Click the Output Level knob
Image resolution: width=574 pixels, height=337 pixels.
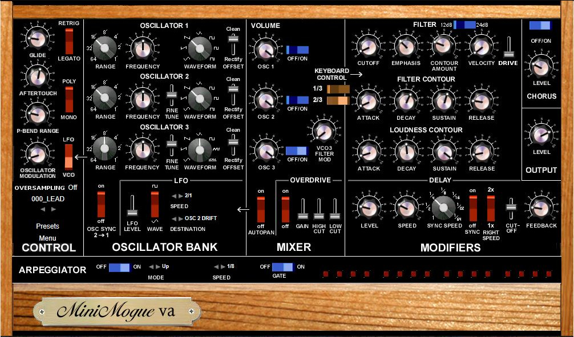pyautogui.click(x=541, y=135)
